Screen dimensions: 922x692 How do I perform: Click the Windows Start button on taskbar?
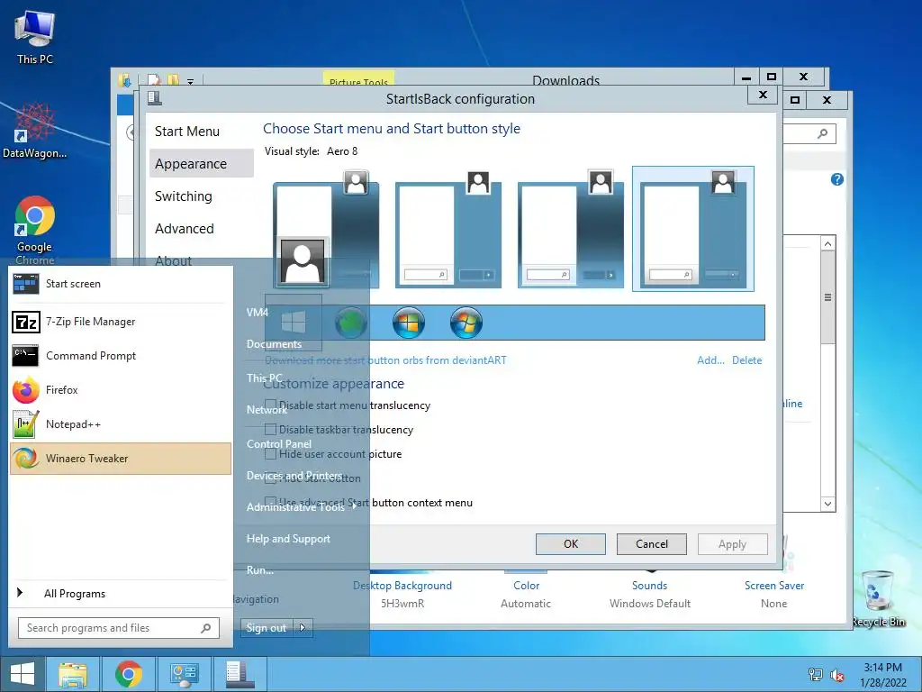(23, 674)
